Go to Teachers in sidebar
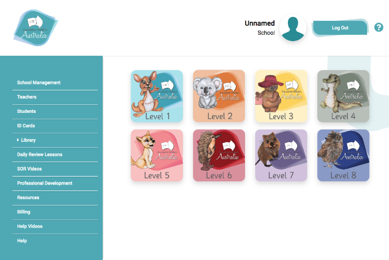389x260 pixels. (x=27, y=97)
